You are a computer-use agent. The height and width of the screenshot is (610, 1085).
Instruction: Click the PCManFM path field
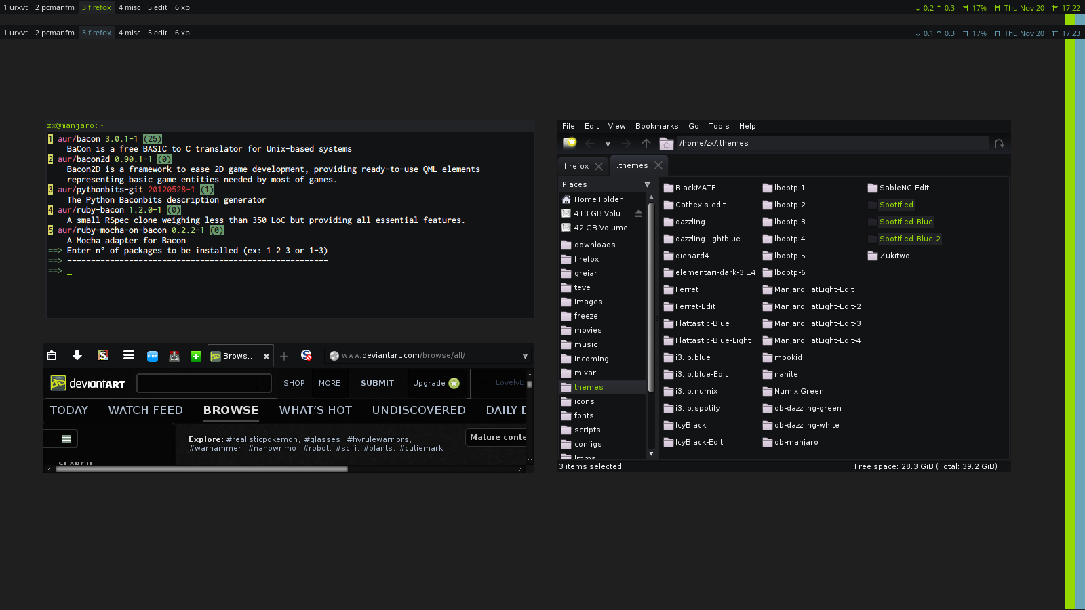[x=832, y=143]
